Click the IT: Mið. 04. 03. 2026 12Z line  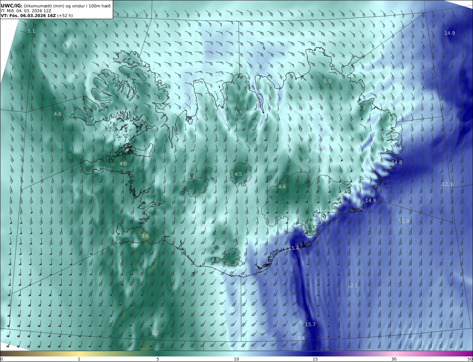coord(26,11)
